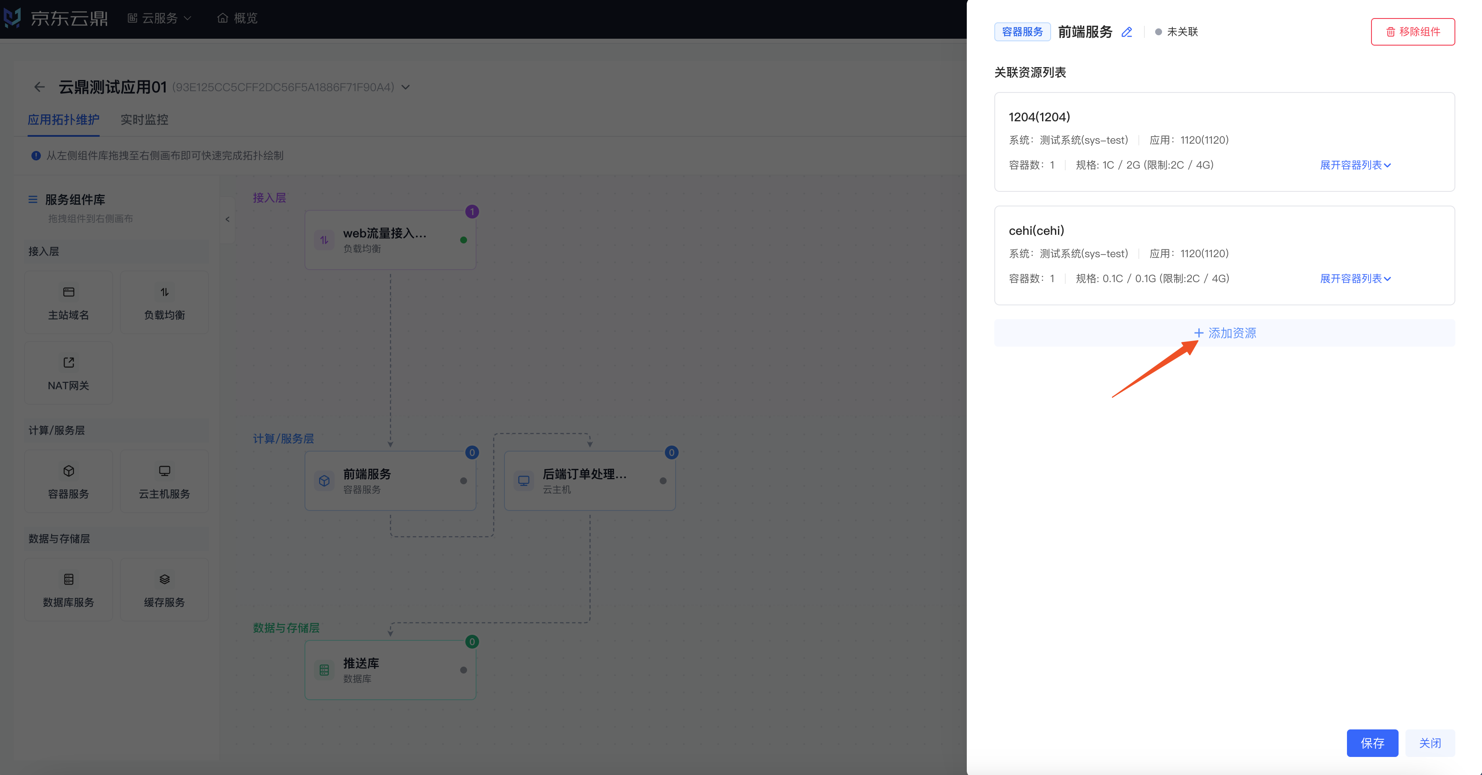Expand container list for 1204(1204)
The width and height of the screenshot is (1482, 775).
[x=1355, y=165]
